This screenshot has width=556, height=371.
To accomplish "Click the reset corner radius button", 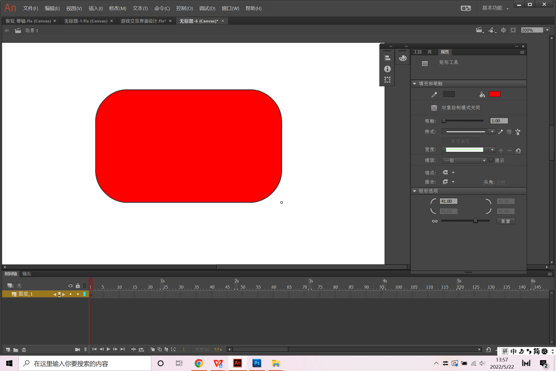I will (x=506, y=221).
